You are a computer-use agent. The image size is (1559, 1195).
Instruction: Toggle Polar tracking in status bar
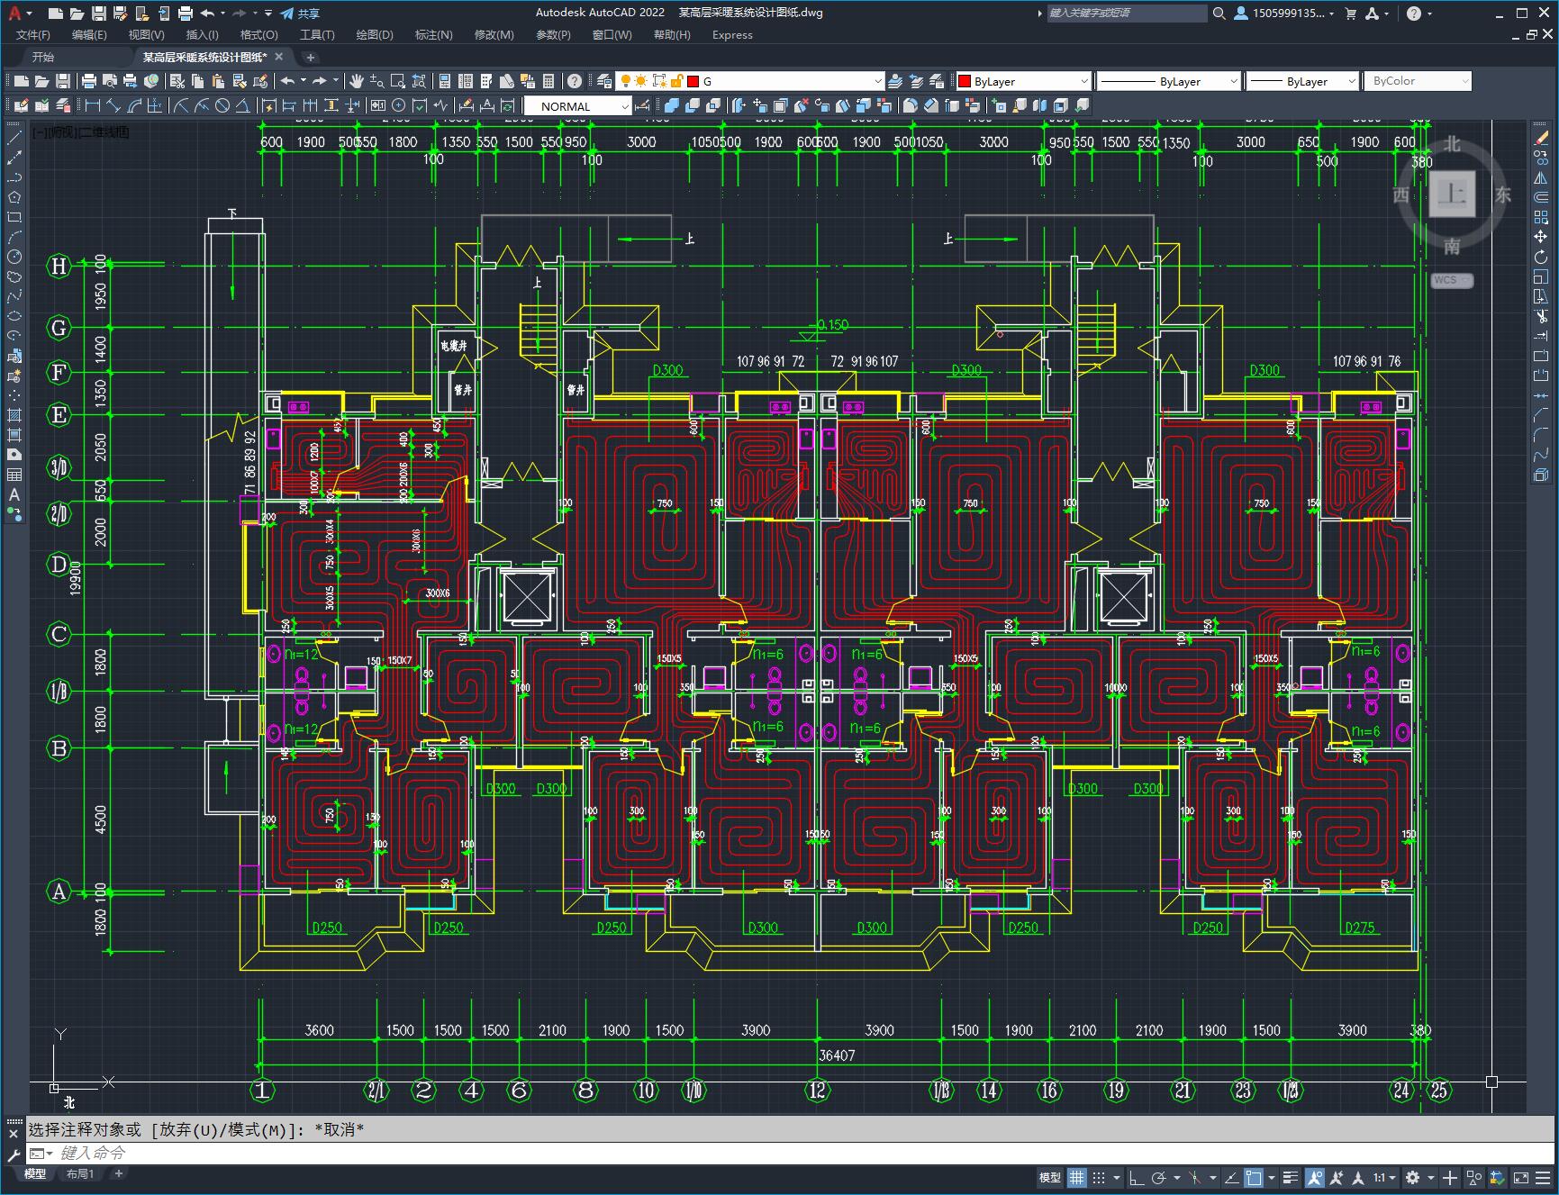[1158, 1177]
